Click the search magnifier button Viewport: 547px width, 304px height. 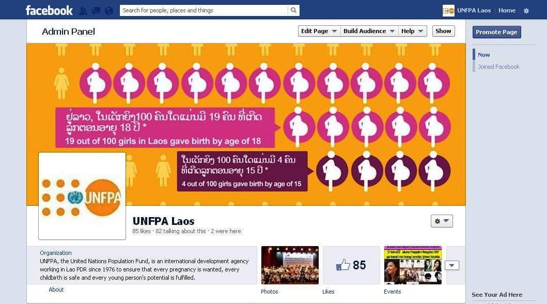tap(294, 10)
